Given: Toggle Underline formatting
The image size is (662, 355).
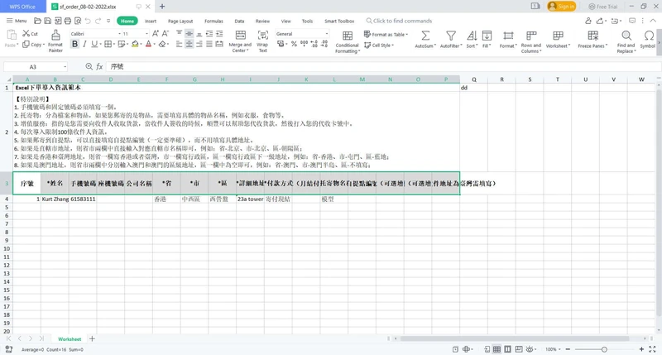Looking at the screenshot, I should [x=94, y=44].
